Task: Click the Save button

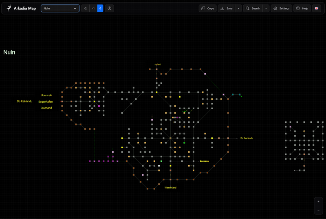Action: 227,8
